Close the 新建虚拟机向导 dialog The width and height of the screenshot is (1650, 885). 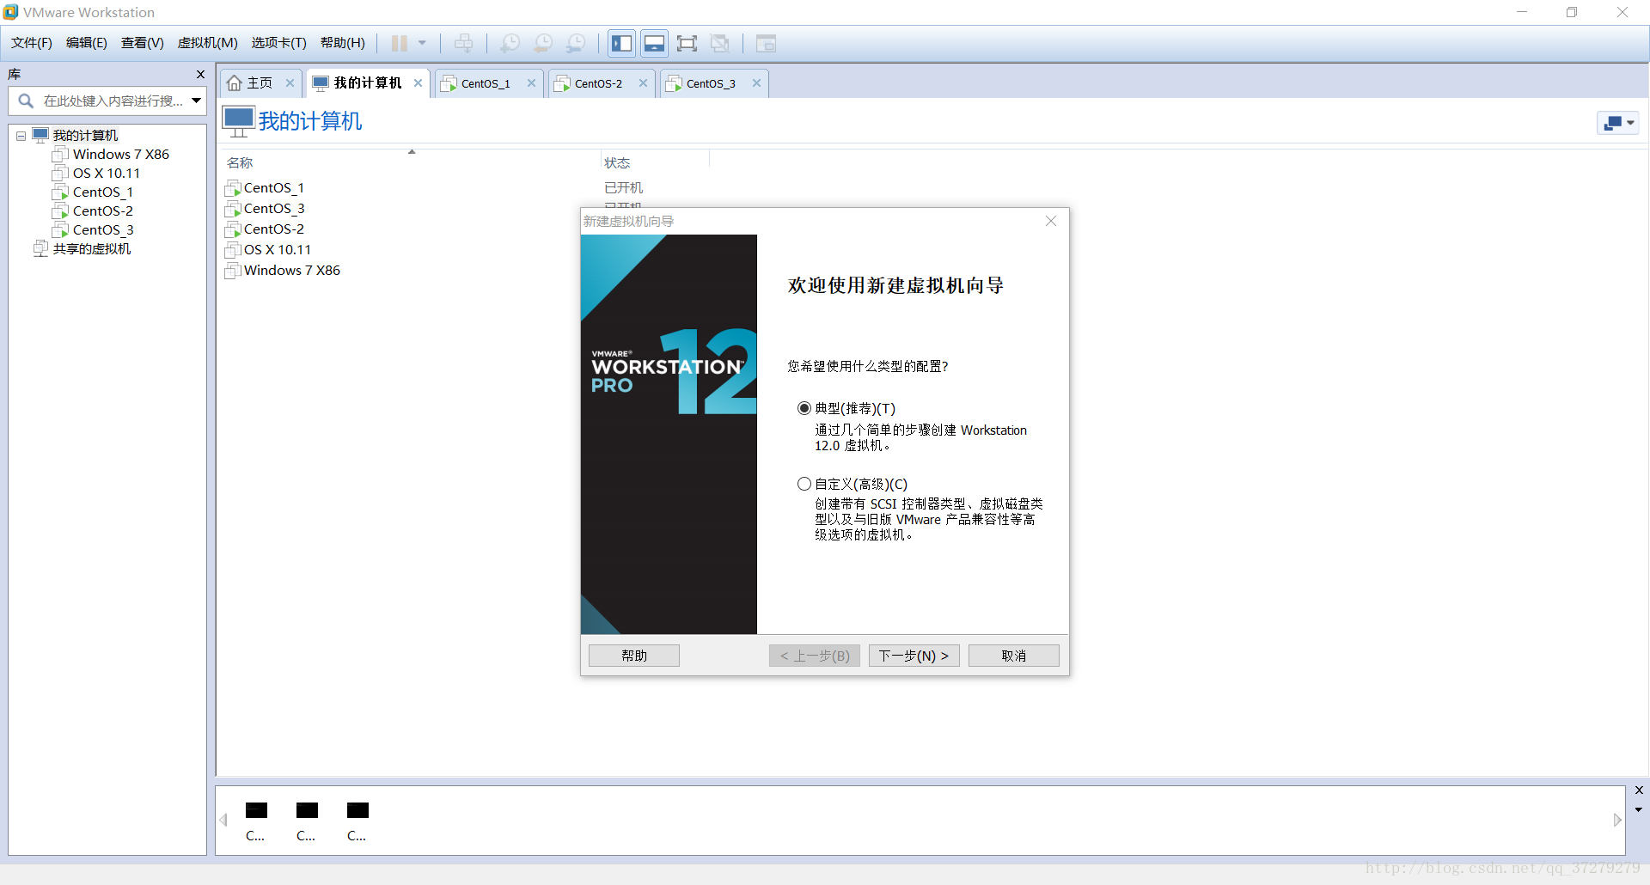pos(1051,221)
